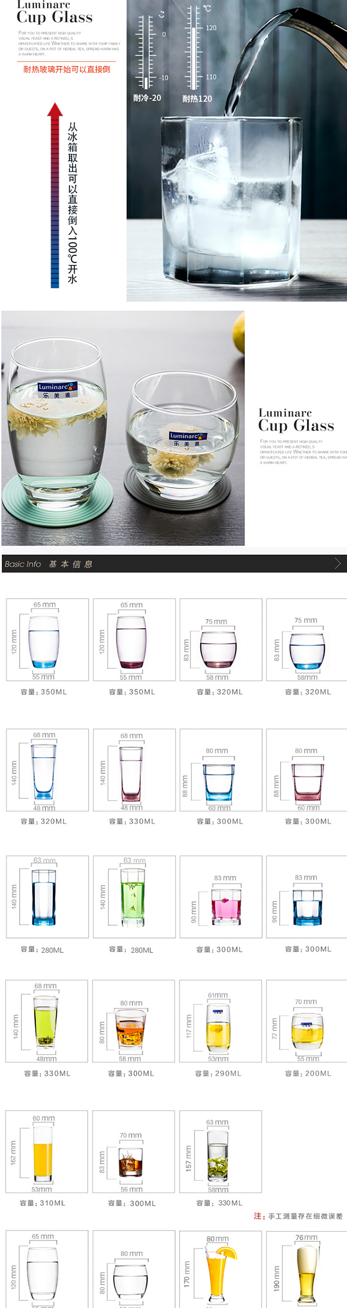The height and width of the screenshot is (1308, 347).
Task: Open the orange juice 310ML tall glass
Action: [x=47, y=1151]
